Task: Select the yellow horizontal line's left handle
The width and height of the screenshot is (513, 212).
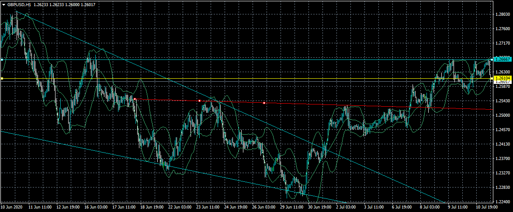Action: point(2,79)
